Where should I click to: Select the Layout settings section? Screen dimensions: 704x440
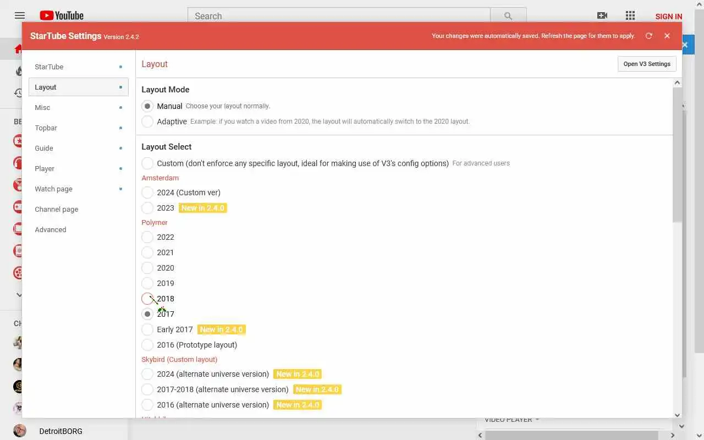coord(79,87)
